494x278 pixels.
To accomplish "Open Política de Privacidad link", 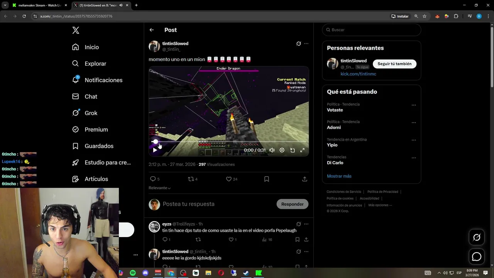I will [x=382, y=192].
